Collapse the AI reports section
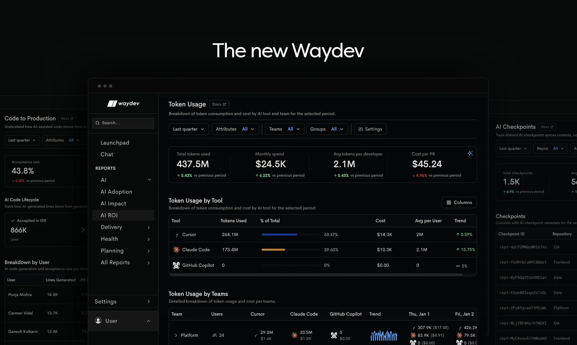577x345 pixels. [149, 180]
